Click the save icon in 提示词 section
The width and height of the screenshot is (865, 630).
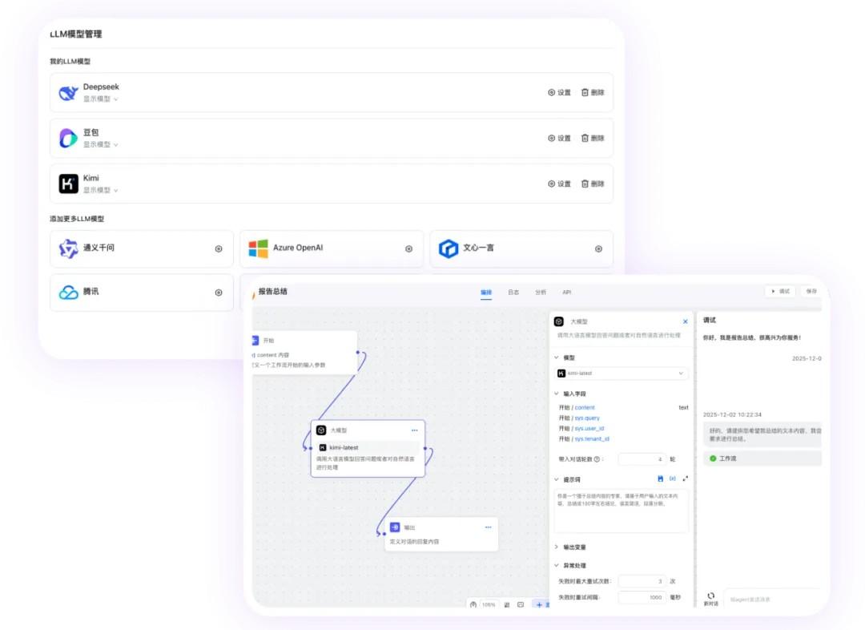660,479
